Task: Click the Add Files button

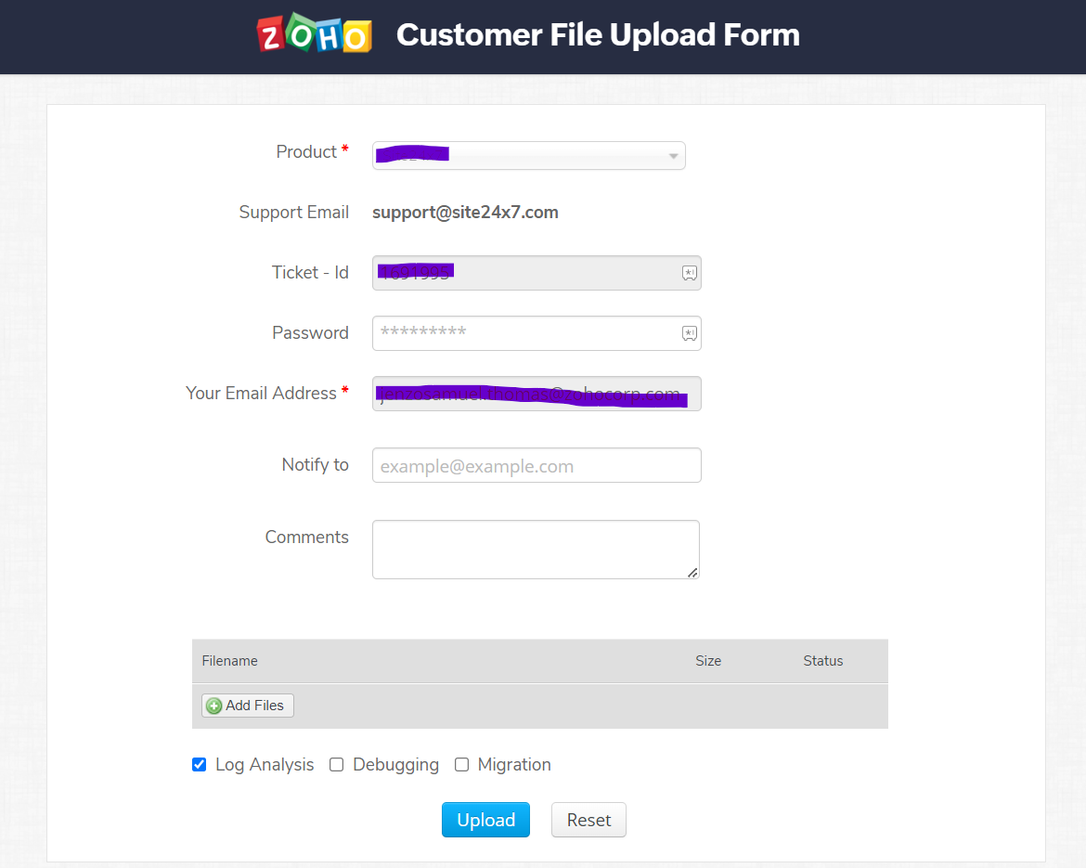Action: click(x=248, y=706)
